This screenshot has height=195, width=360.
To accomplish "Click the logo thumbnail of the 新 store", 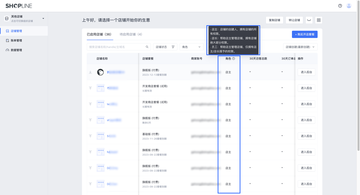I will [101, 72].
